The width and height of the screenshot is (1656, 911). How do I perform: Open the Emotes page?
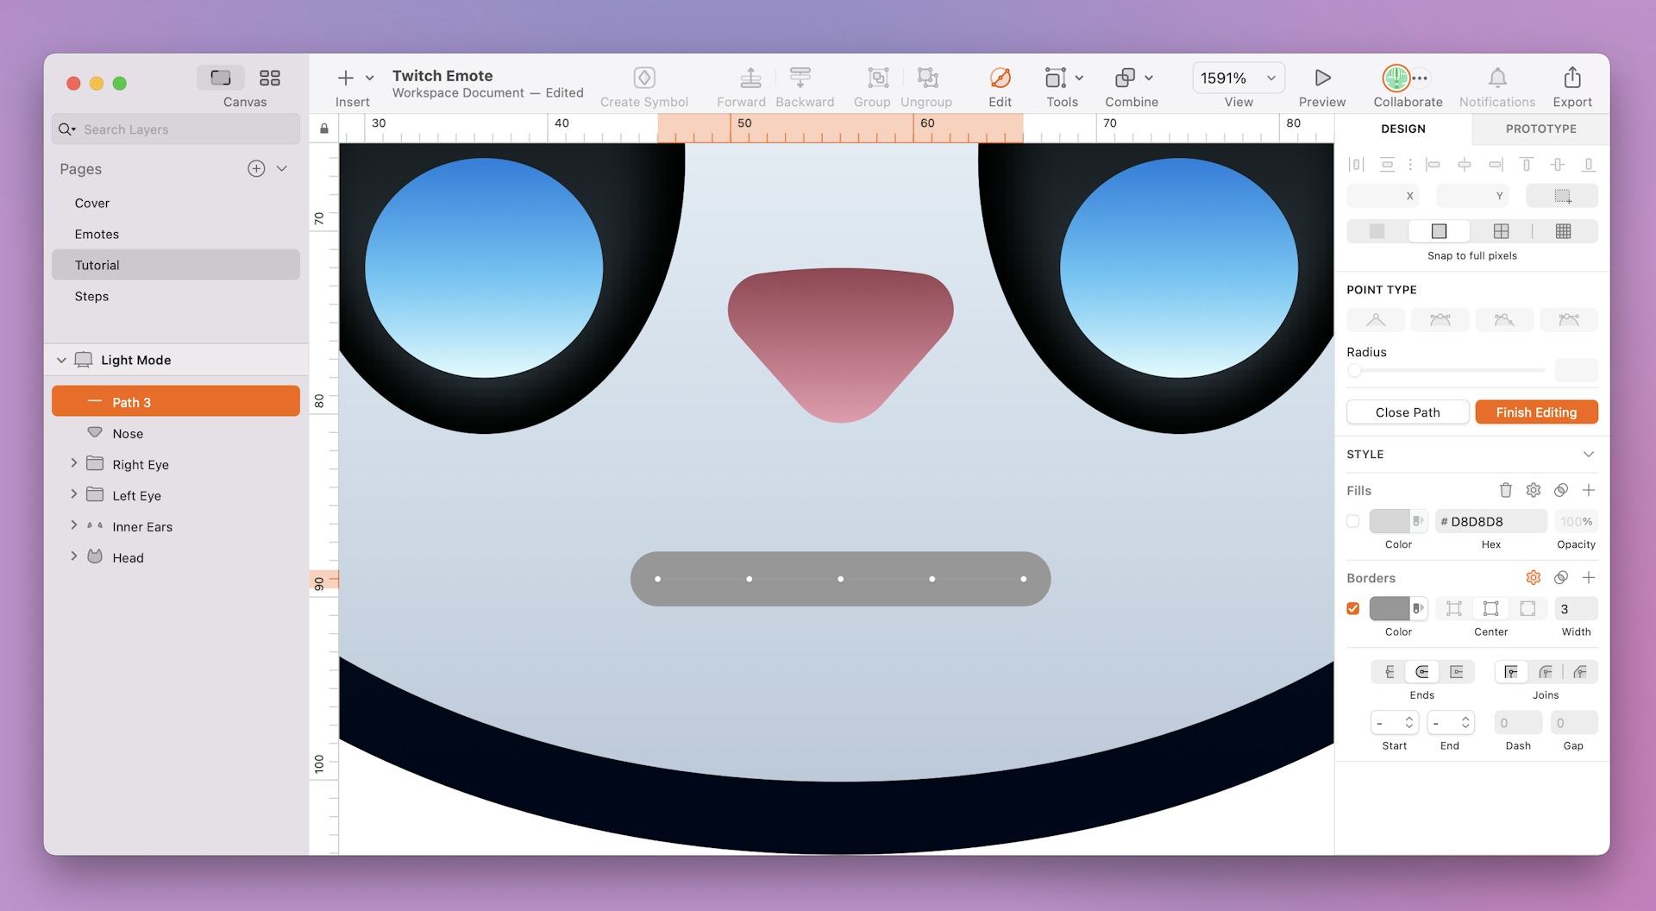(97, 234)
